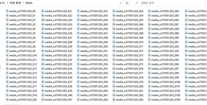
Task: Select file name media_w375051203_049
Action: click(94, 42)
